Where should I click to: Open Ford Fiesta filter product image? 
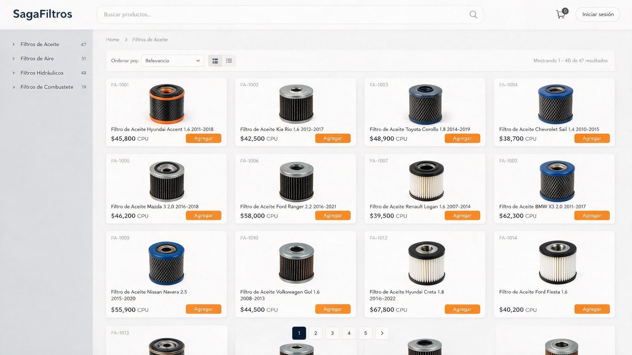point(557,262)
